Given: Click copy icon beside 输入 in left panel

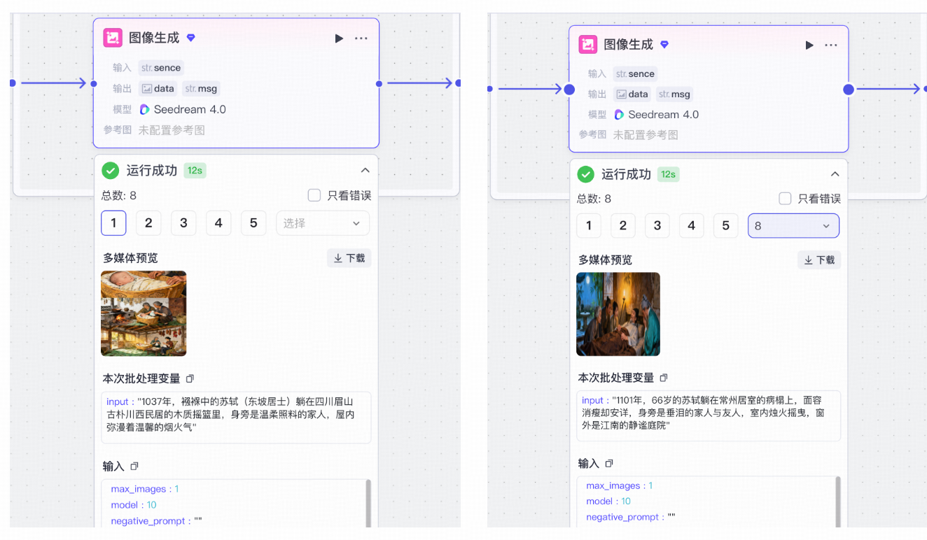Looking at the screenshot, I should [134, 466].
